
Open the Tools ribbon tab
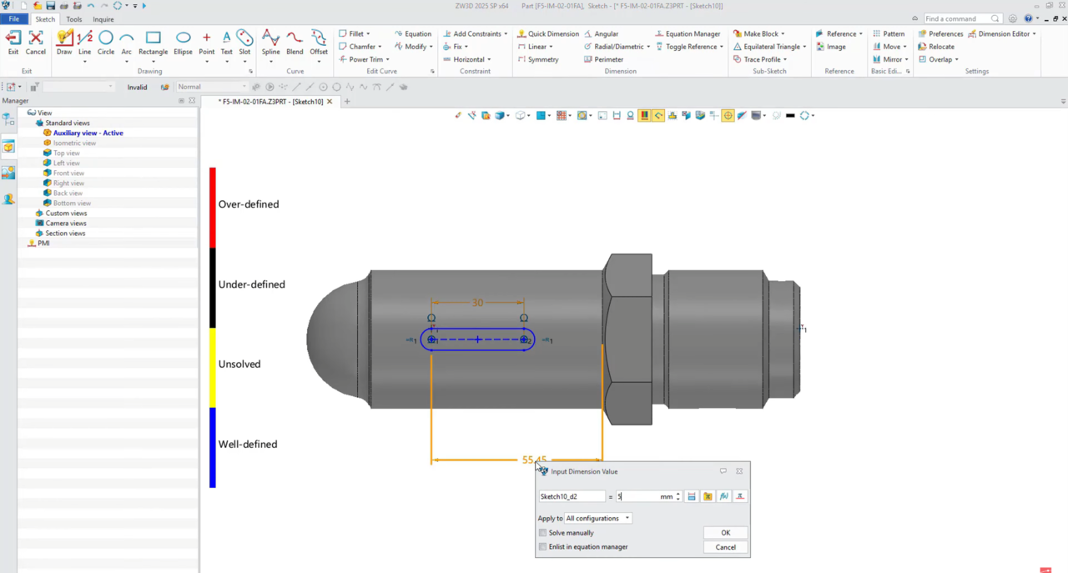[x=74, y=19]
